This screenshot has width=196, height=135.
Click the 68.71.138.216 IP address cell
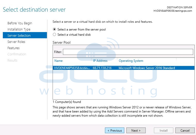pyautogui.click(x=102, y=68)
